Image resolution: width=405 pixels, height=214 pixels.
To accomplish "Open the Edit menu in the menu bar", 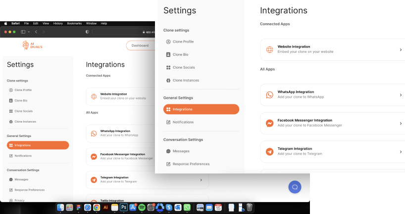I will coord(36,23).
